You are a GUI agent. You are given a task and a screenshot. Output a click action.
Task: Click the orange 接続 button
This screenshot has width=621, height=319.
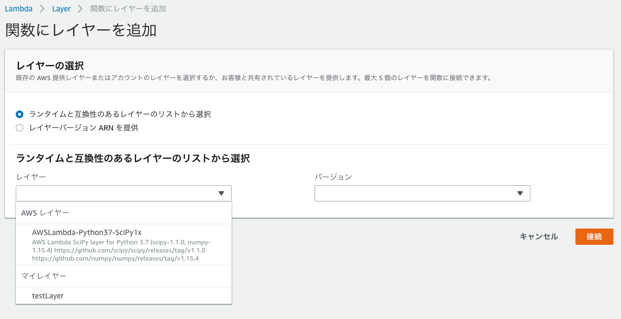(594, 236)
